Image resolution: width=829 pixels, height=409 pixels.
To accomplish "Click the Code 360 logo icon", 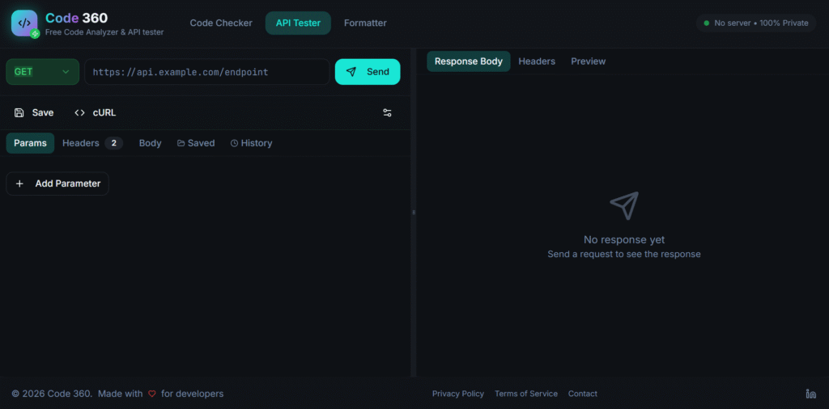I will click(24, 23).
